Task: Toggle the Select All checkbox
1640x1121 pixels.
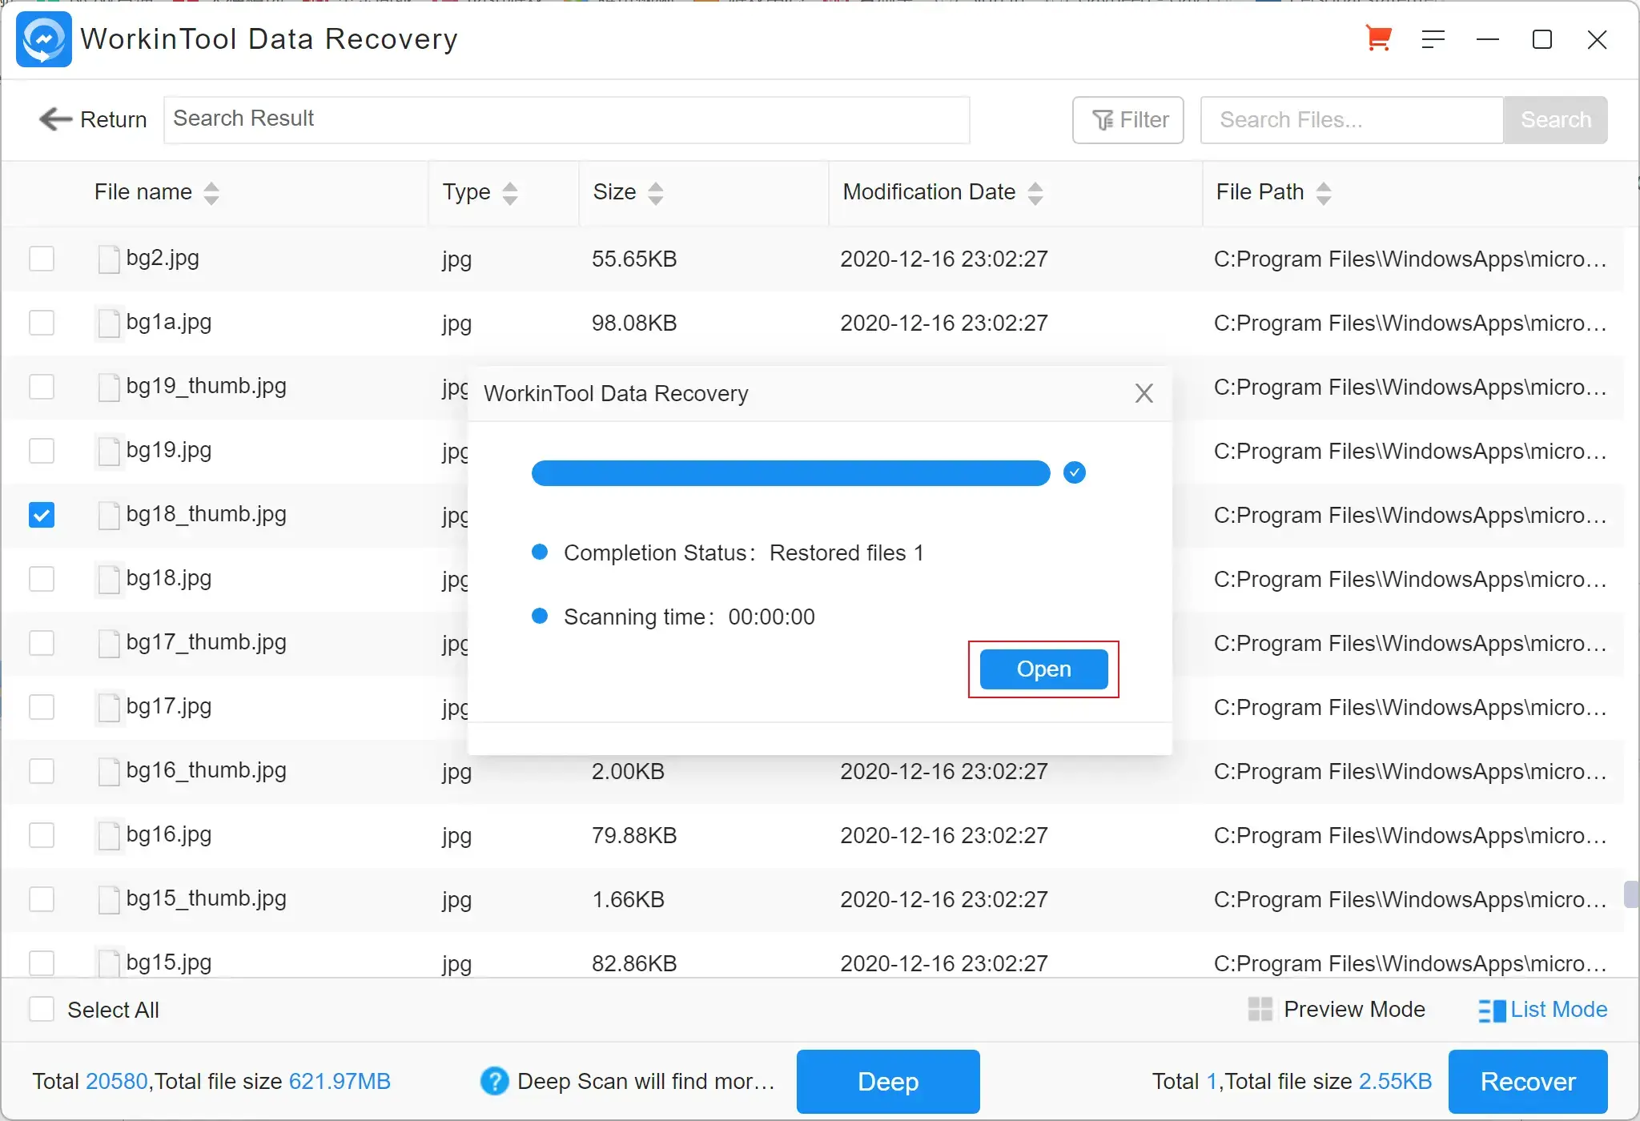Action: (x=42, y=1009)
